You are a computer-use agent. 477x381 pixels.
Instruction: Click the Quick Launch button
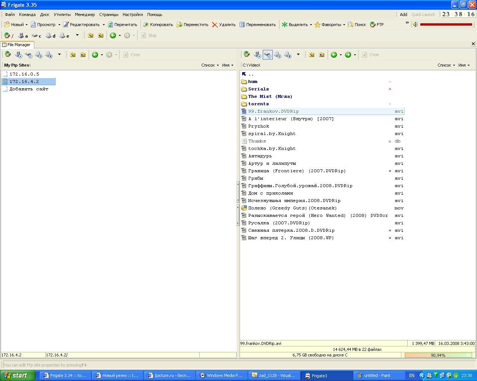[x=423, y=15]
